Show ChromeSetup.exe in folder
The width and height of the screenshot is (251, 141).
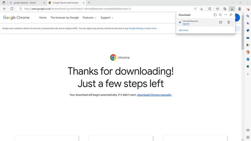tap(221, 22)
